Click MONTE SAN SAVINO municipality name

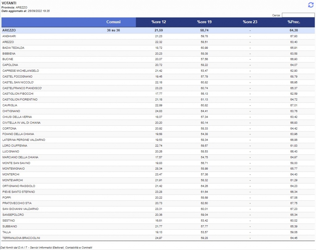coord(16,163)
